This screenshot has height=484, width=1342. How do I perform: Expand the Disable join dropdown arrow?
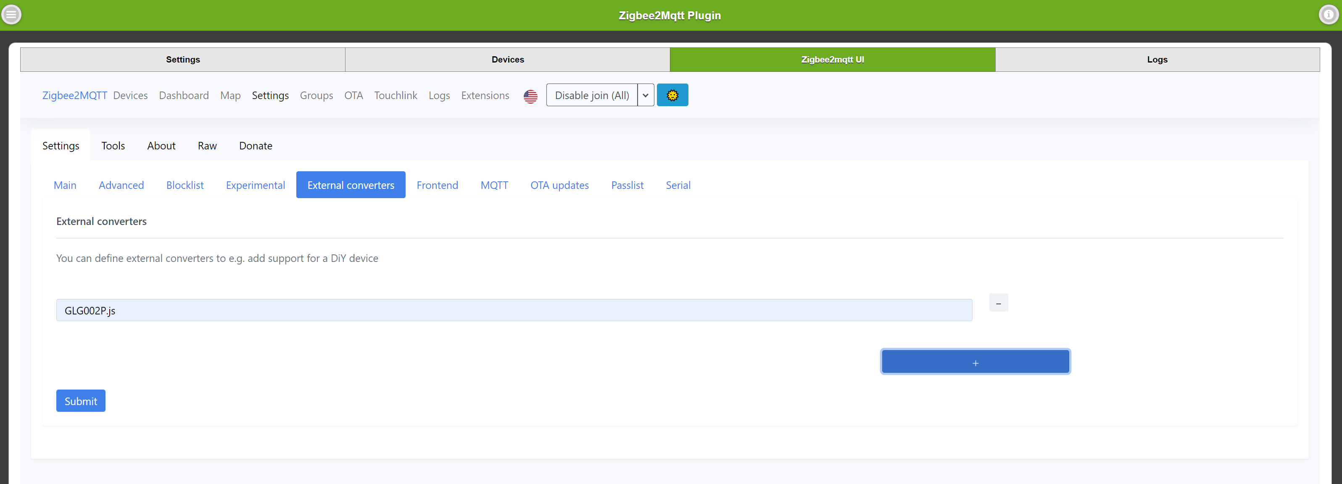pos(646,95)
